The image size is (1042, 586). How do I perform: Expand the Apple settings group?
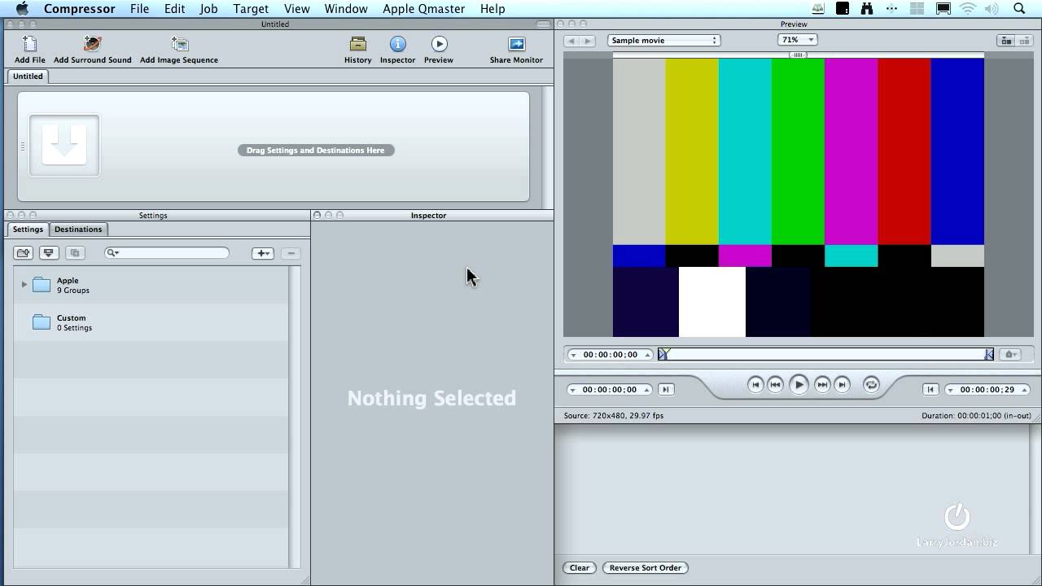click(24, 285)
